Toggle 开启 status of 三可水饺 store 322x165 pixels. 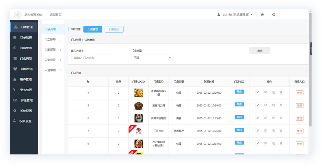[x=239, y=130]
